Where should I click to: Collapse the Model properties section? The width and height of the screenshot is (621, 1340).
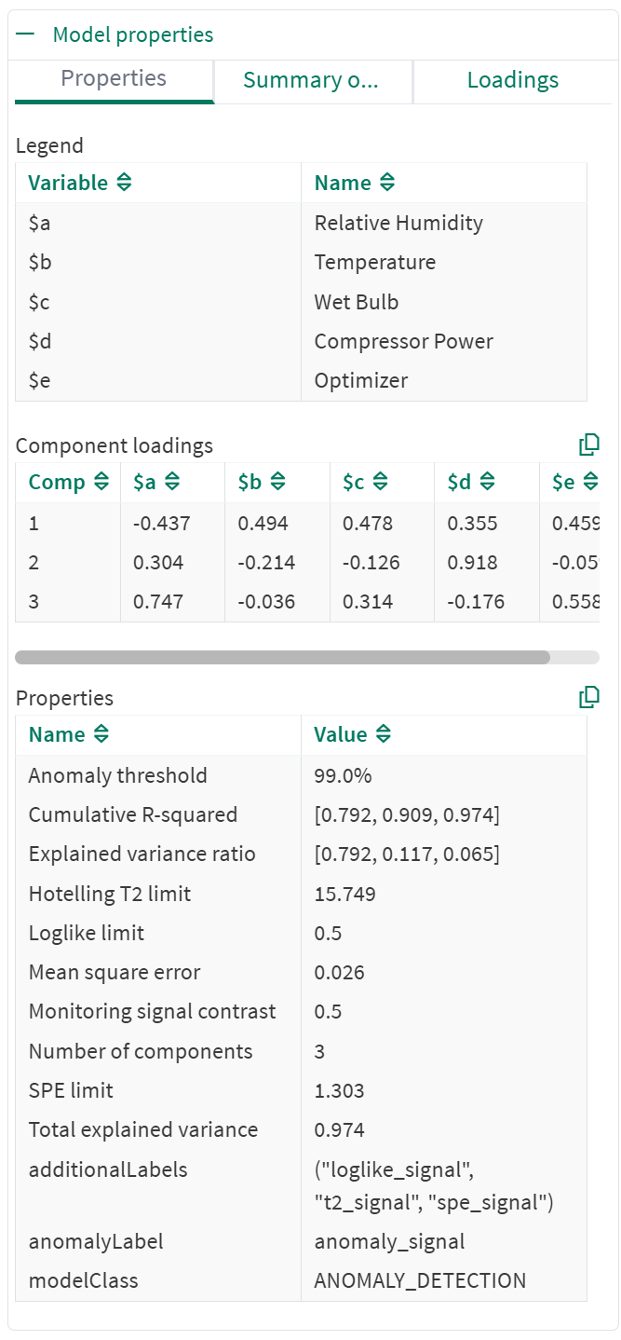pos(26,35)
